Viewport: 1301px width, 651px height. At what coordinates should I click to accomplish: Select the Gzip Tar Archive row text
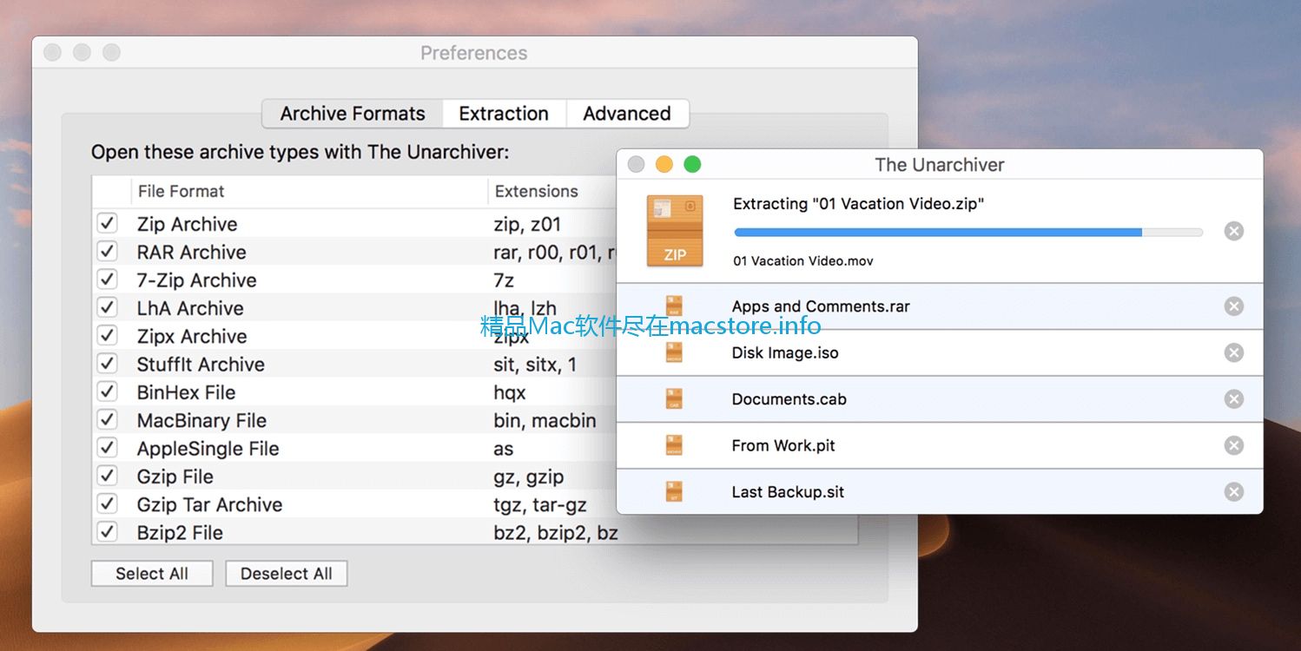(209, 504)
